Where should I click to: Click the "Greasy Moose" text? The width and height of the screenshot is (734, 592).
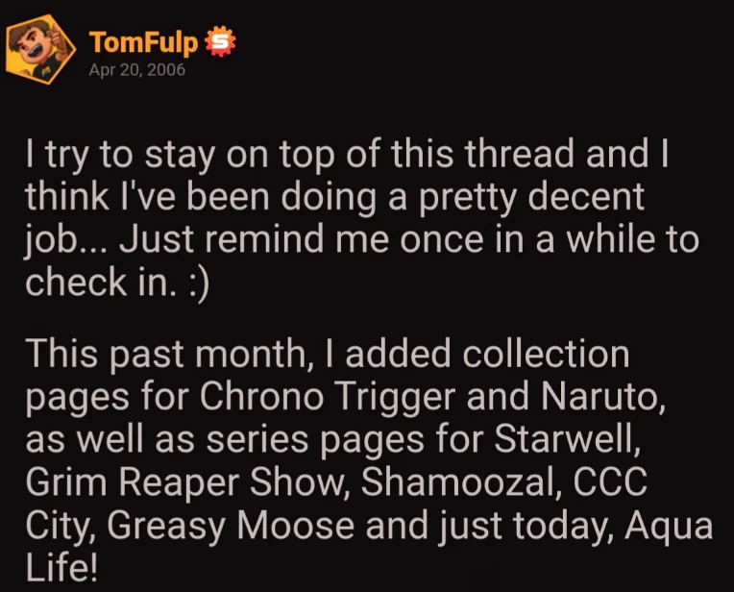tap(231, 525)
